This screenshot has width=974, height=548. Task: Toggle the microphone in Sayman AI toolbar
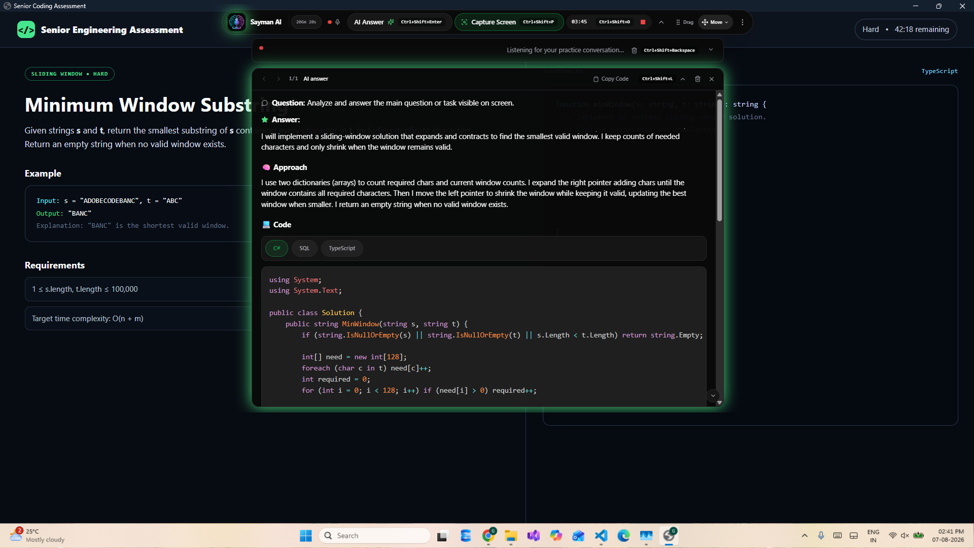338,22
